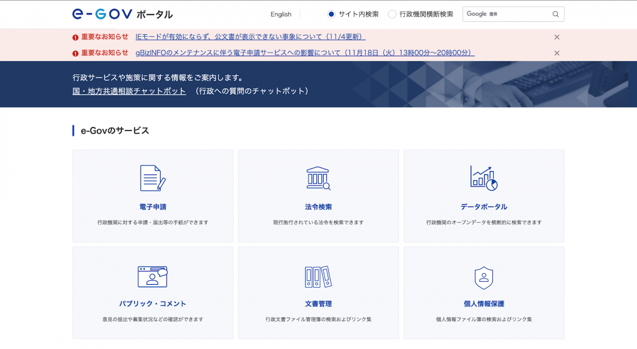This screenshot has height=349, width=637.
Task: Click the 電子申請 document icon
Action: click(x=152, y=177)
